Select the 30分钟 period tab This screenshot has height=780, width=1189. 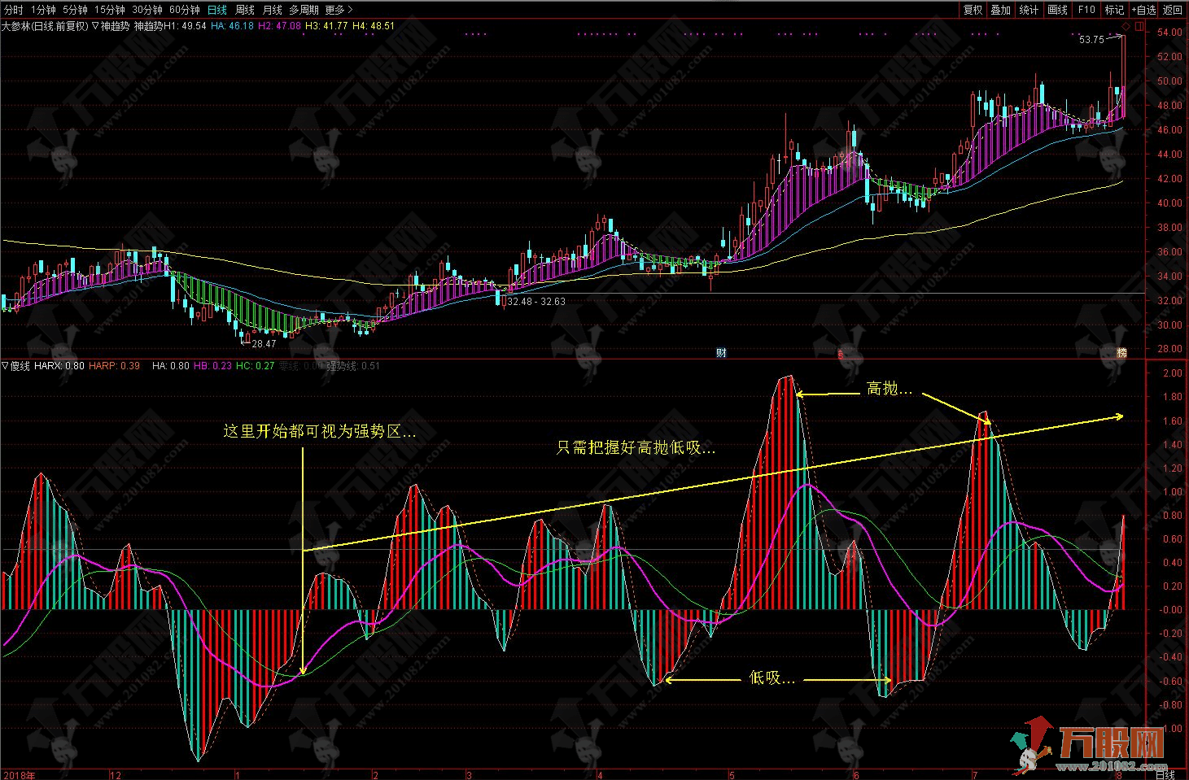click(x=147, y=10)
